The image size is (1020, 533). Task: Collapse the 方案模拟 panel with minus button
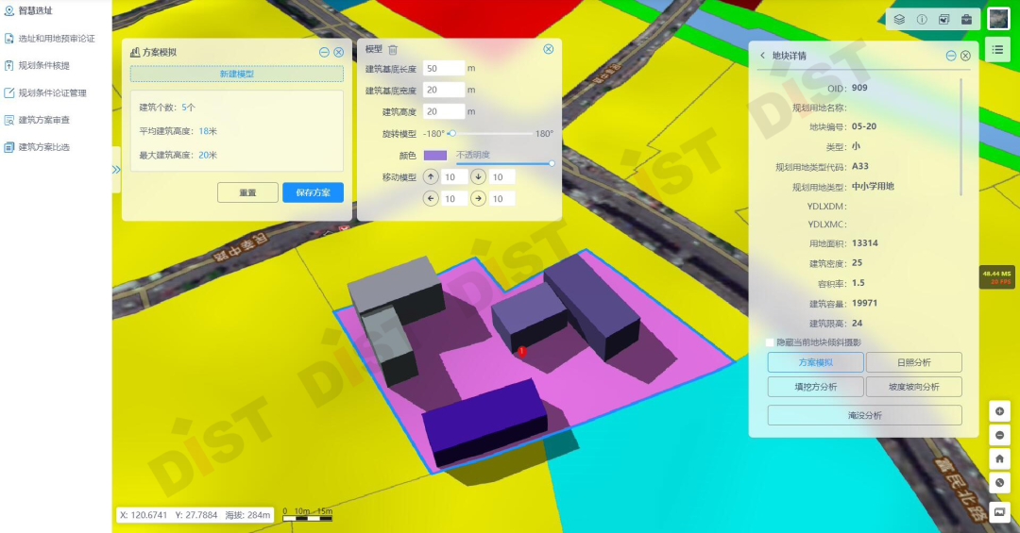point(324,53)
